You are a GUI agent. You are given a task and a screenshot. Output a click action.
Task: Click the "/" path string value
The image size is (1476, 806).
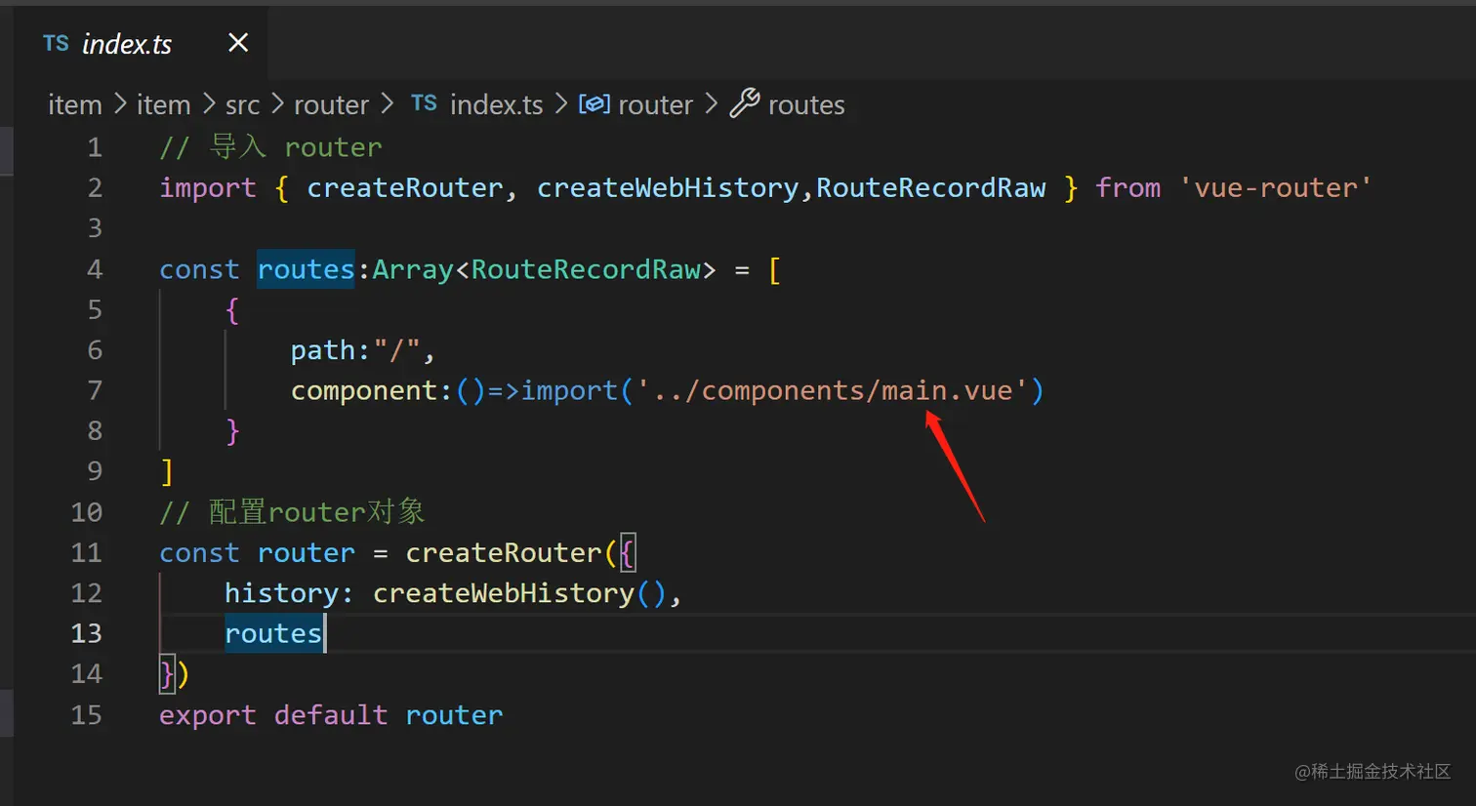coord(396,350)
